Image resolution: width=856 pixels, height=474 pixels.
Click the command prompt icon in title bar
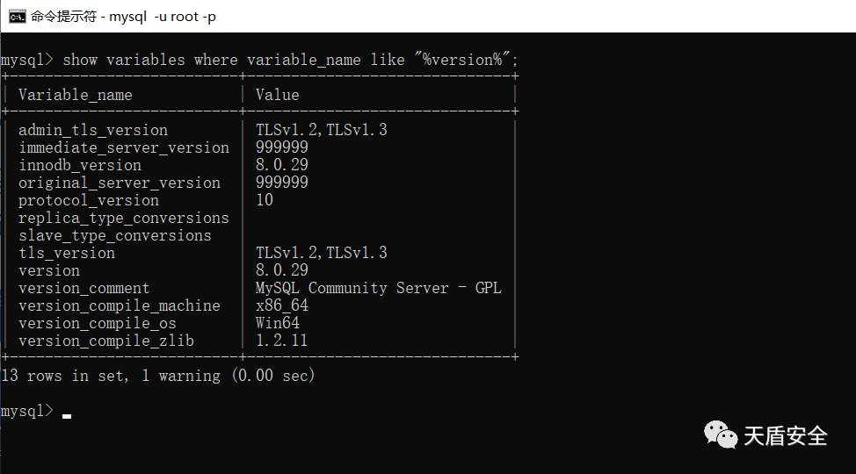(x=17, y=16)
